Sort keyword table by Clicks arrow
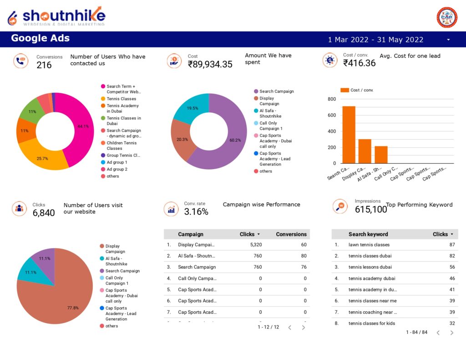Viewport: 466px width, 349px height. pyautogui.click(x=452, y=234)
